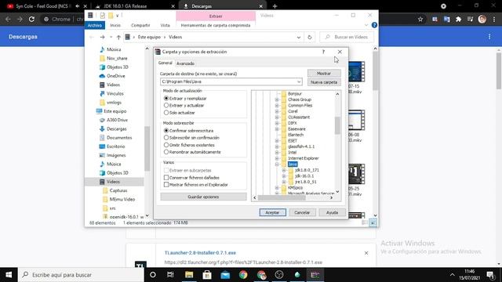
Task: Open Nox_share folder in sidebar
Action: tap(117, 58)
